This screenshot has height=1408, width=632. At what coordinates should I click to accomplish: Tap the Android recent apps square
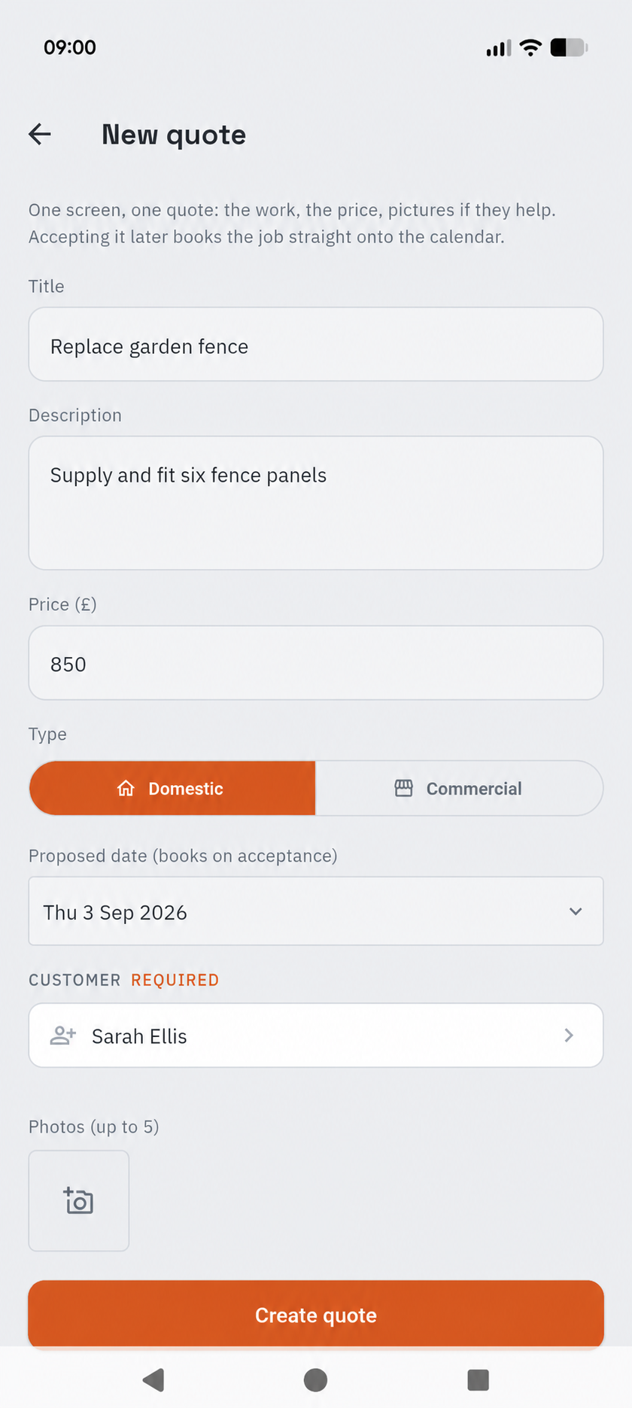(x=478, y=1379)
